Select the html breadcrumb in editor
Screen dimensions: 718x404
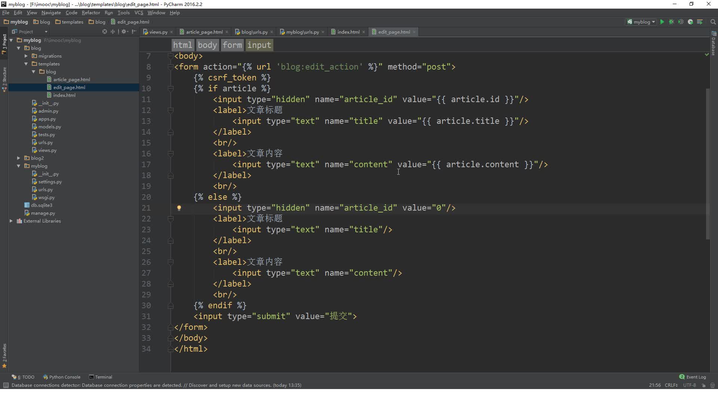coord(182,45)
